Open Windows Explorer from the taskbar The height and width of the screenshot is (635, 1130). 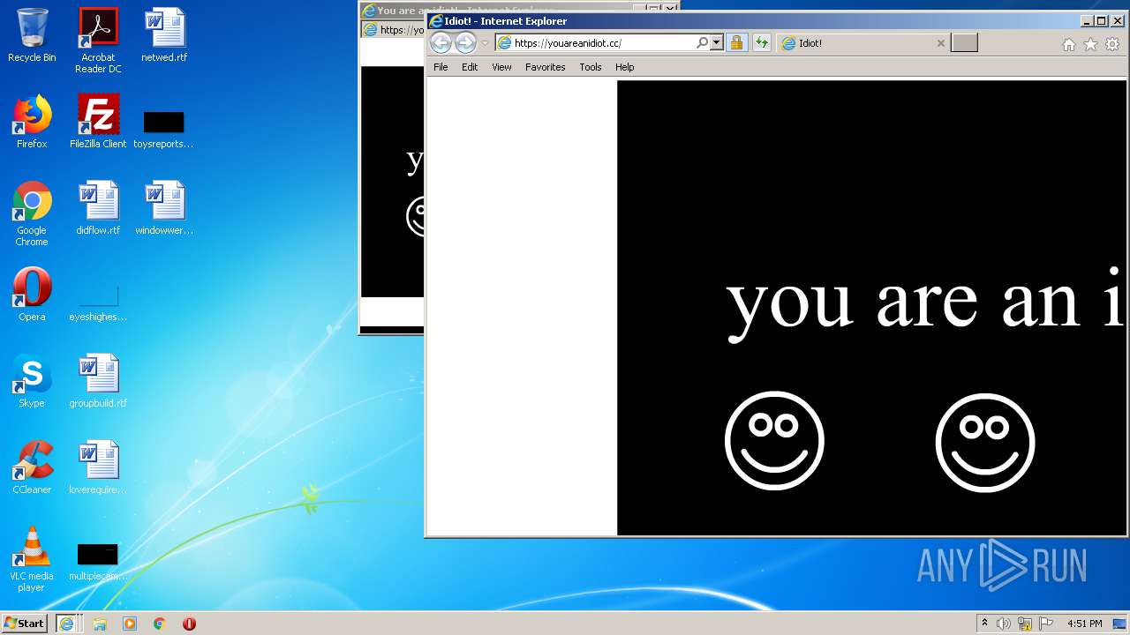100,623
